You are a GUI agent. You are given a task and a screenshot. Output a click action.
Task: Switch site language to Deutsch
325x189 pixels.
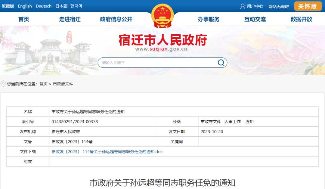(x=44, y=6)
